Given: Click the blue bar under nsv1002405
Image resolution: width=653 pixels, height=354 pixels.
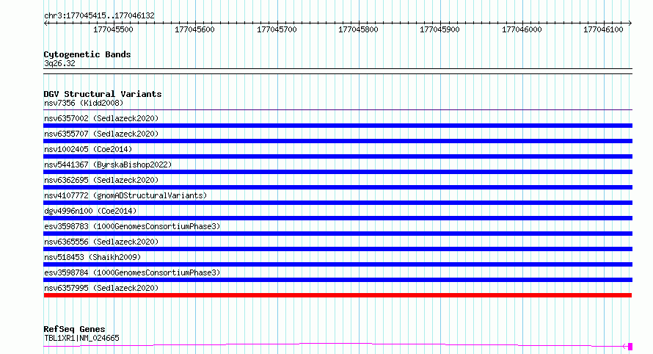Looking at the screenshot, I should coord(338,156).
